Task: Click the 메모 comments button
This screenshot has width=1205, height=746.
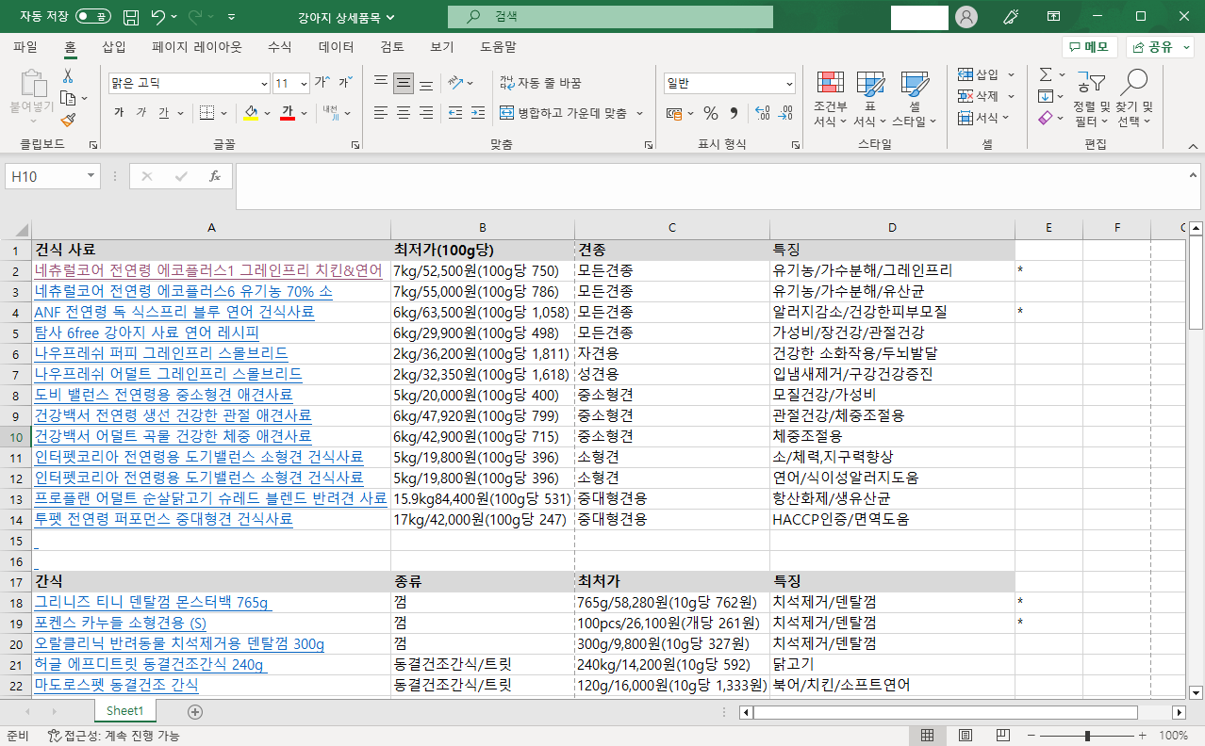Action: coord(1090,47)
